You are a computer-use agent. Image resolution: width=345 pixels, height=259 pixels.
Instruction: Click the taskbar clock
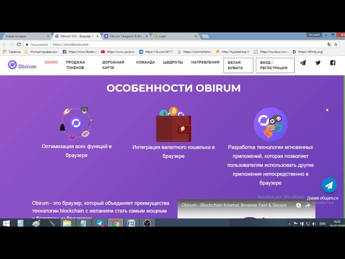point(337,223)
